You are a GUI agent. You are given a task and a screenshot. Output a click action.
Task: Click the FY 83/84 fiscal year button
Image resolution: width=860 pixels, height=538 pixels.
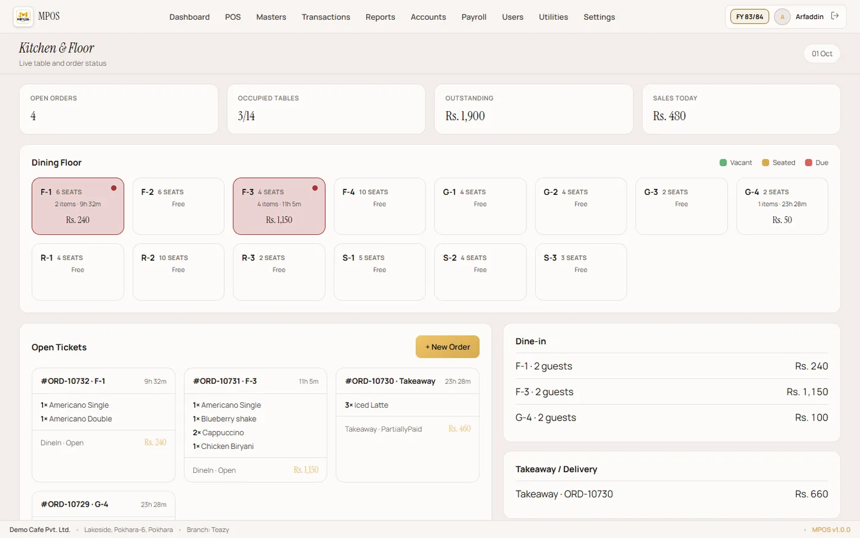tap(749, 17)
